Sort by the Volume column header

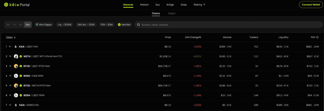[227, 37]
